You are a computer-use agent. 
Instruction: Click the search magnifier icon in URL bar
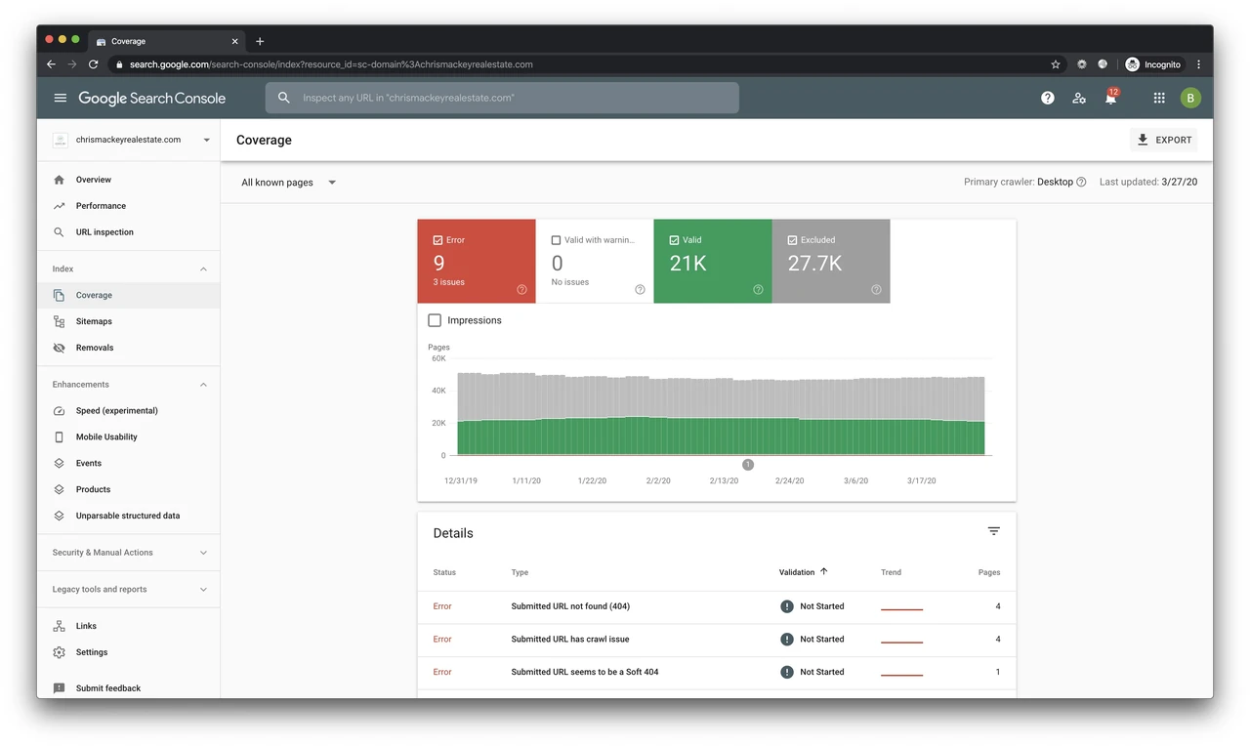[284, 98]
